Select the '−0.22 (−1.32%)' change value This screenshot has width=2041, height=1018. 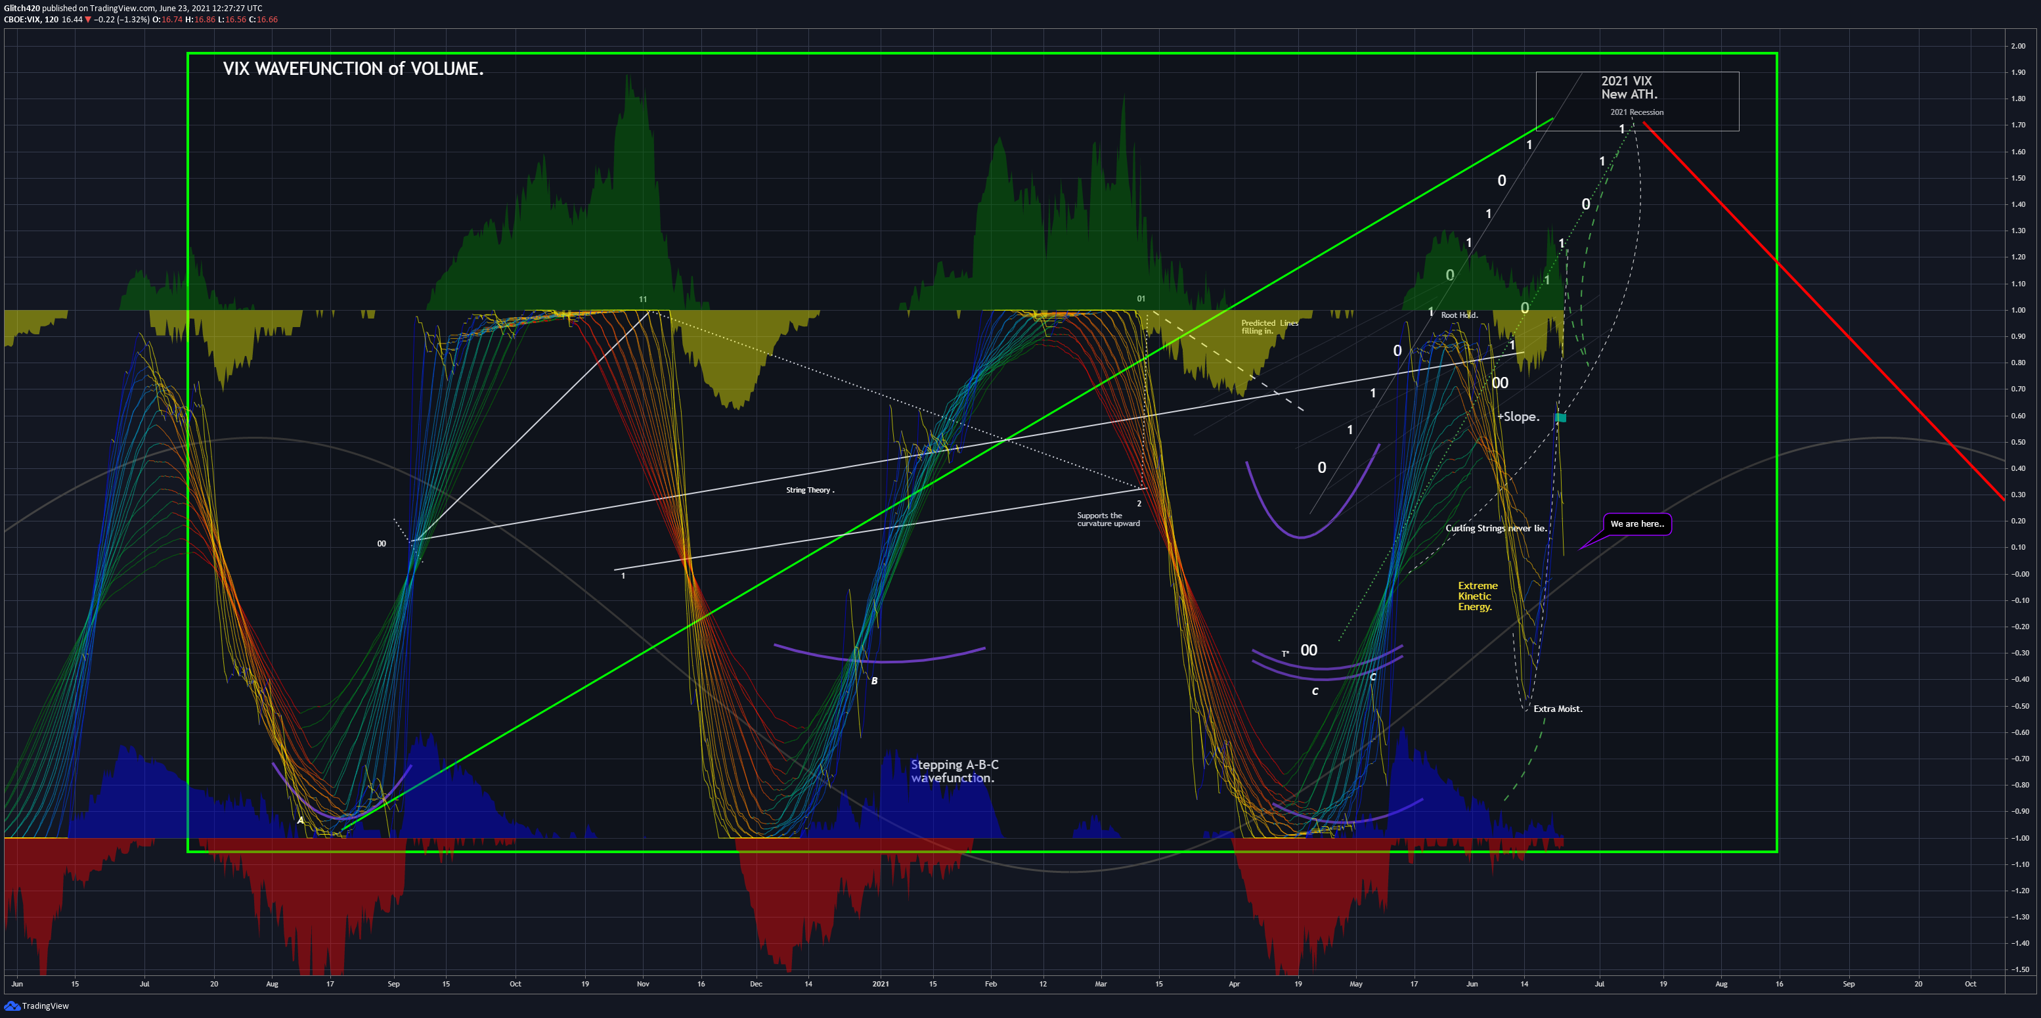tap(121, 20)
